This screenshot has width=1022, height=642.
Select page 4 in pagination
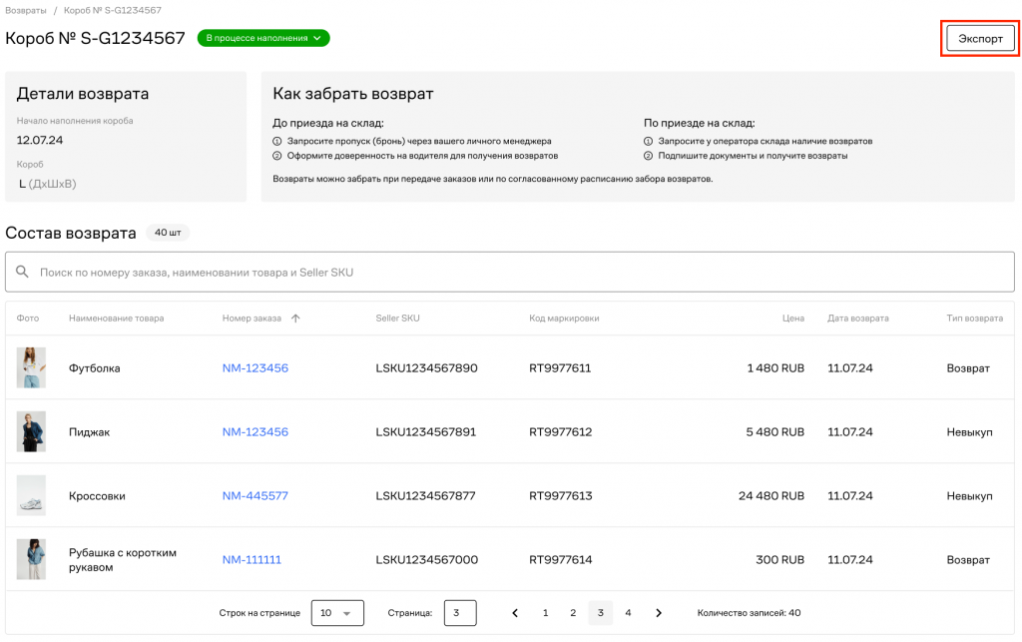[x=628, y=613]
